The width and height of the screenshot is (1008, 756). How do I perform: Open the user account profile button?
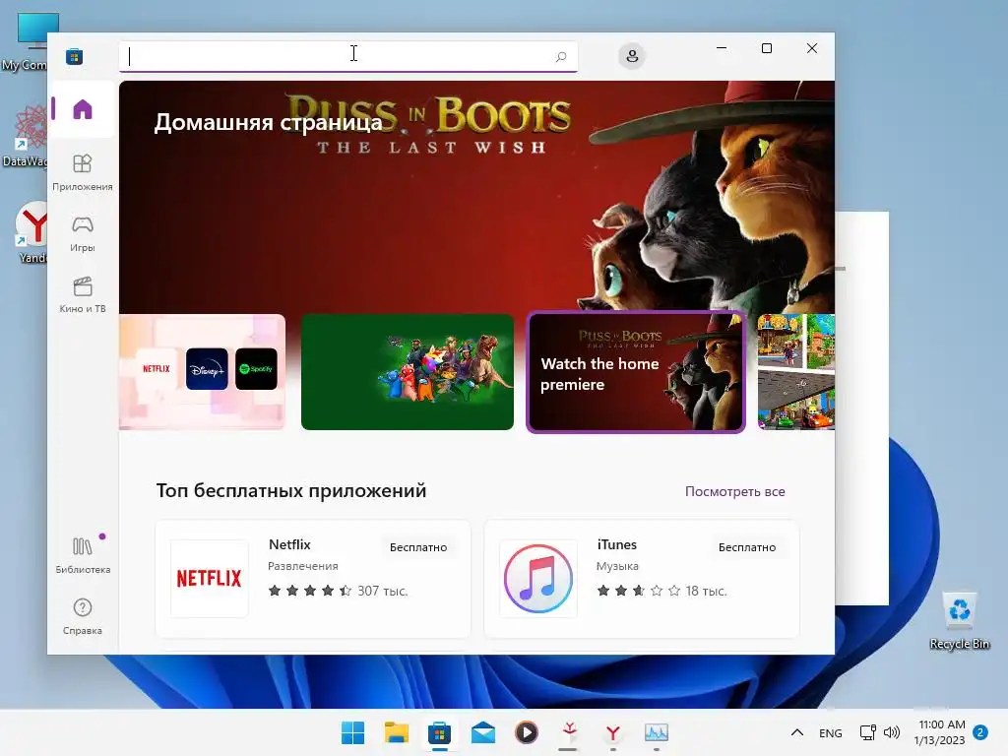(x=632, y=56)
